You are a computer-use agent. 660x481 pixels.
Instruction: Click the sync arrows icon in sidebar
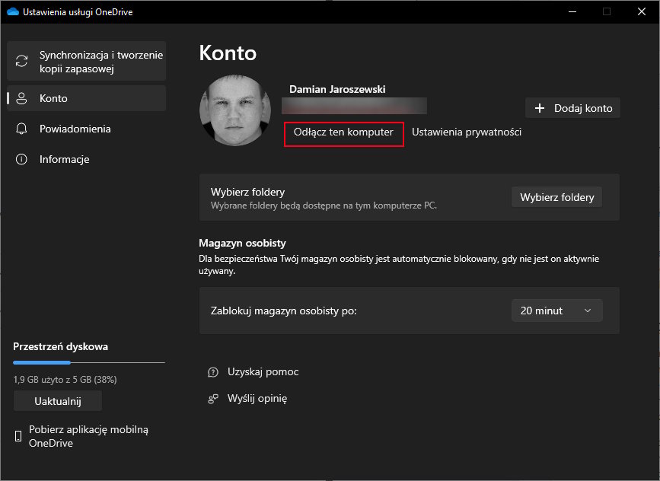(x=22, y=62)
